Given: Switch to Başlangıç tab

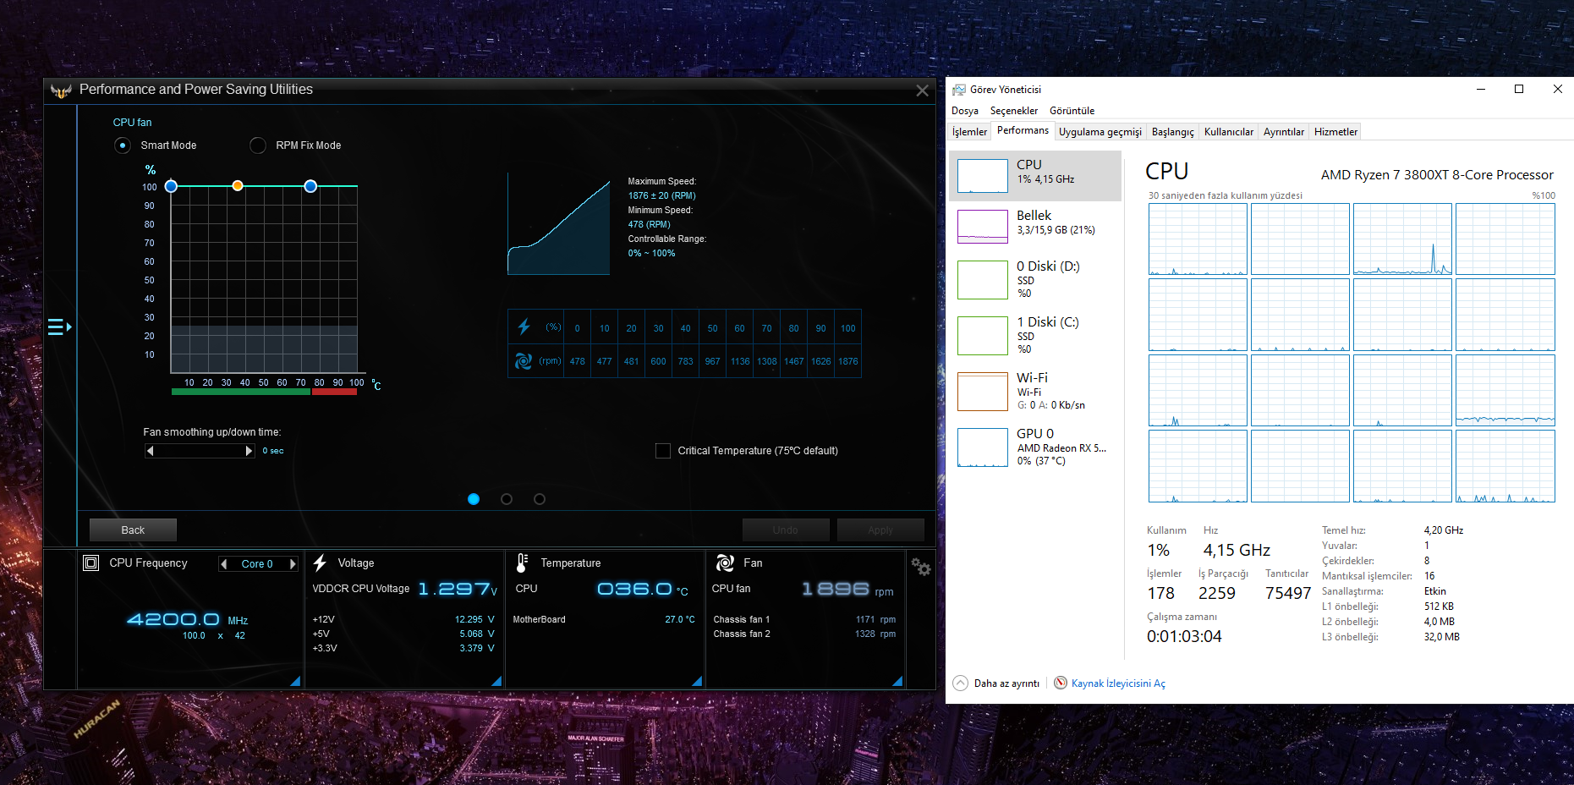Looking at the screenshot, I should pyautogui.click(x=1172, y=132).
